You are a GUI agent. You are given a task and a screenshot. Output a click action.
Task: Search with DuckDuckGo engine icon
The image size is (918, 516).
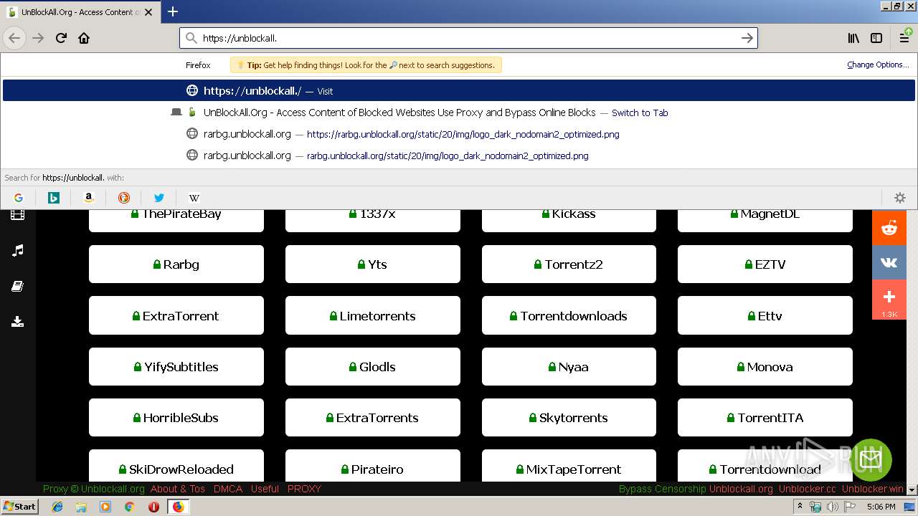pos(124,198)
